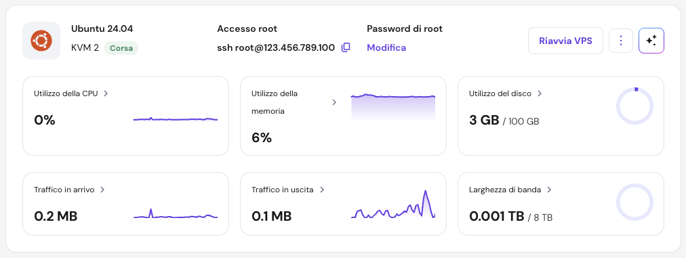This screenshot has height=258, width=686.
Task: Open the Utilizzo del disco label
Action: click(x=500, y=93)
